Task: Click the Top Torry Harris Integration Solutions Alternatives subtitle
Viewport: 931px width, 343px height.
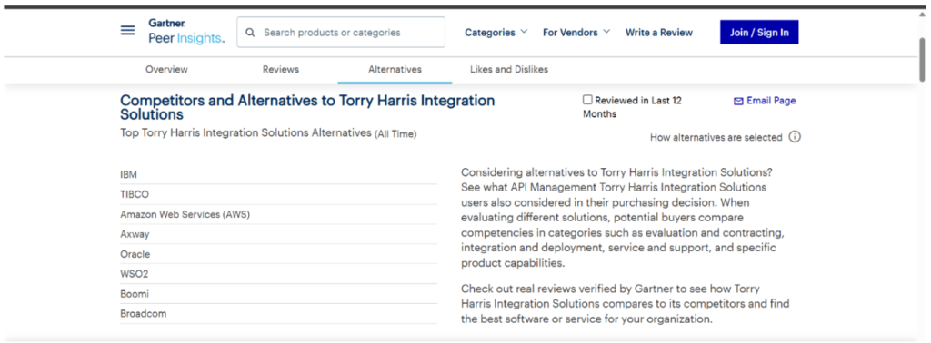Action: 268,133
